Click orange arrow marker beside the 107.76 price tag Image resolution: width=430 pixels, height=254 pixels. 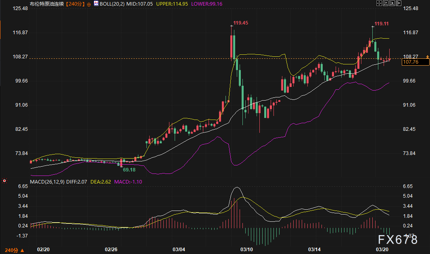click(x=427, y=57)
